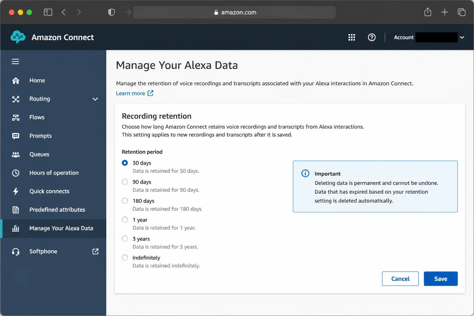Select the Indefinitely retention option
This screenshot has width=474, height=316.
click(x=125, y=258)
